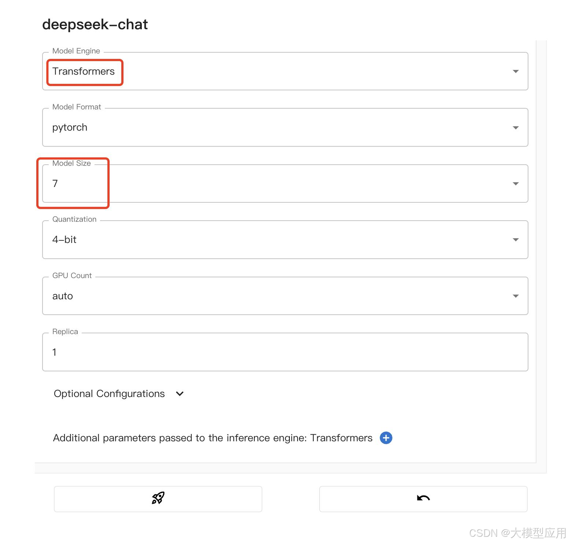The width and height of the screenshot is (568, 543).
Task: Click the GPU Count dropdown arrow icon
Action: 516,296
